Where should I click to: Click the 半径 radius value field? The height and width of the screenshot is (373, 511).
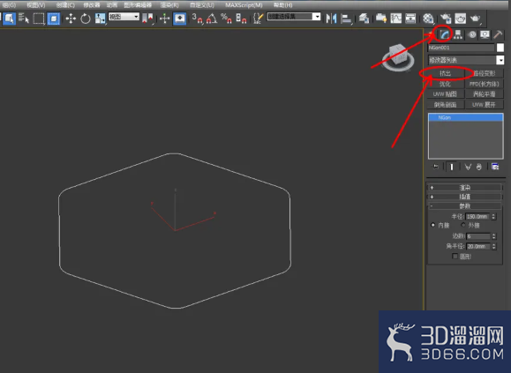477,216
